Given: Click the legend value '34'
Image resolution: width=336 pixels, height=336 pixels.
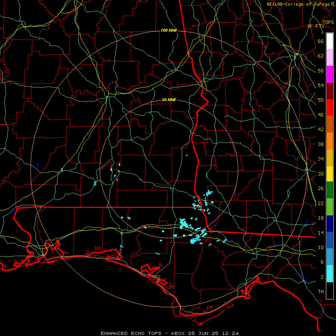Looking at the screenshot, I should click(321, 159).
